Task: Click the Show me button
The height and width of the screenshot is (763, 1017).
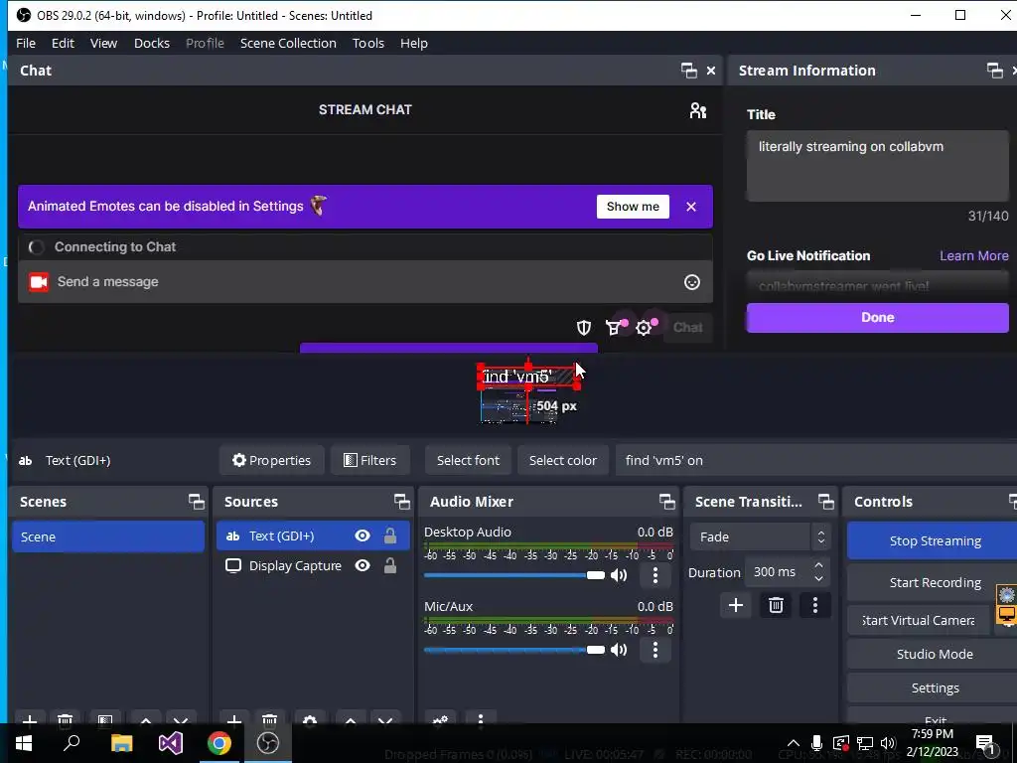Action: click(x=633, y=207)
